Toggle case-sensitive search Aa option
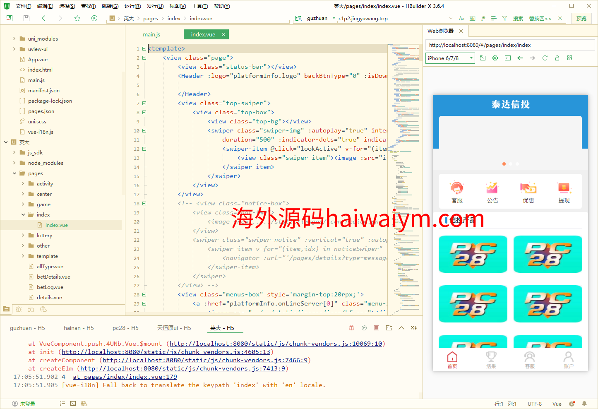Screen dimensions: 598x409 click(x=461, y=18)
